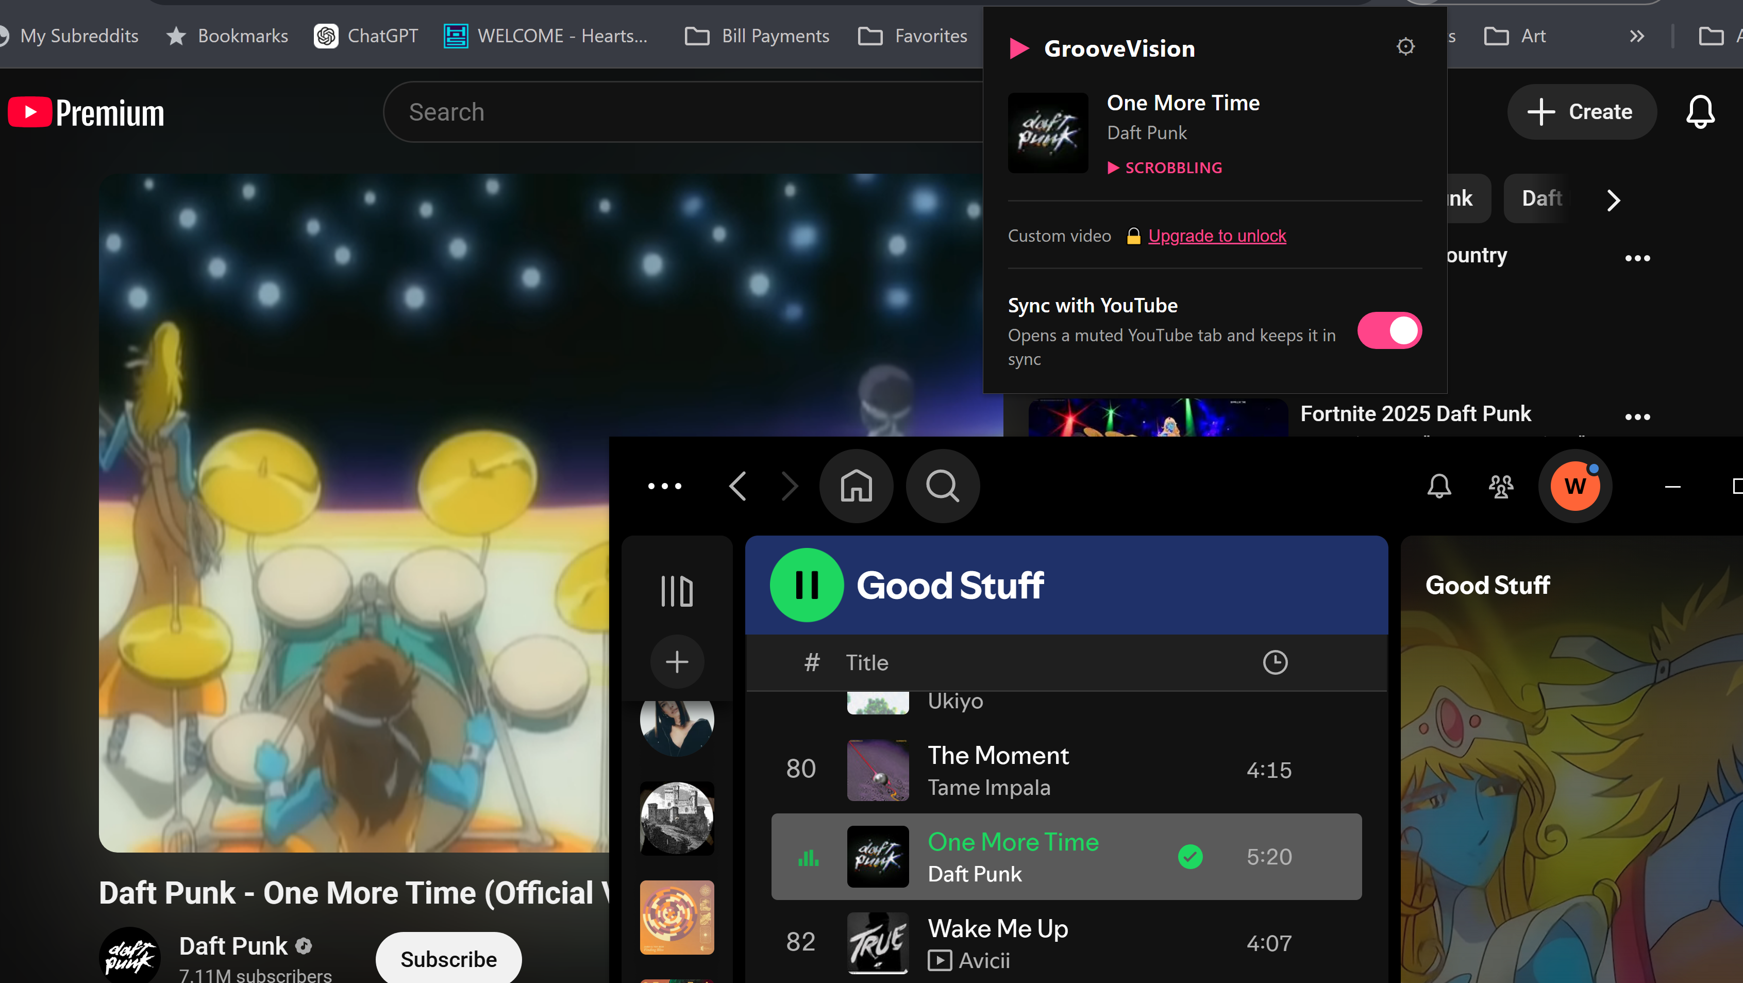Open Bookmarks star bookmark
Image resolution: width=1743 pixels, height=983 pixels.
227,36
